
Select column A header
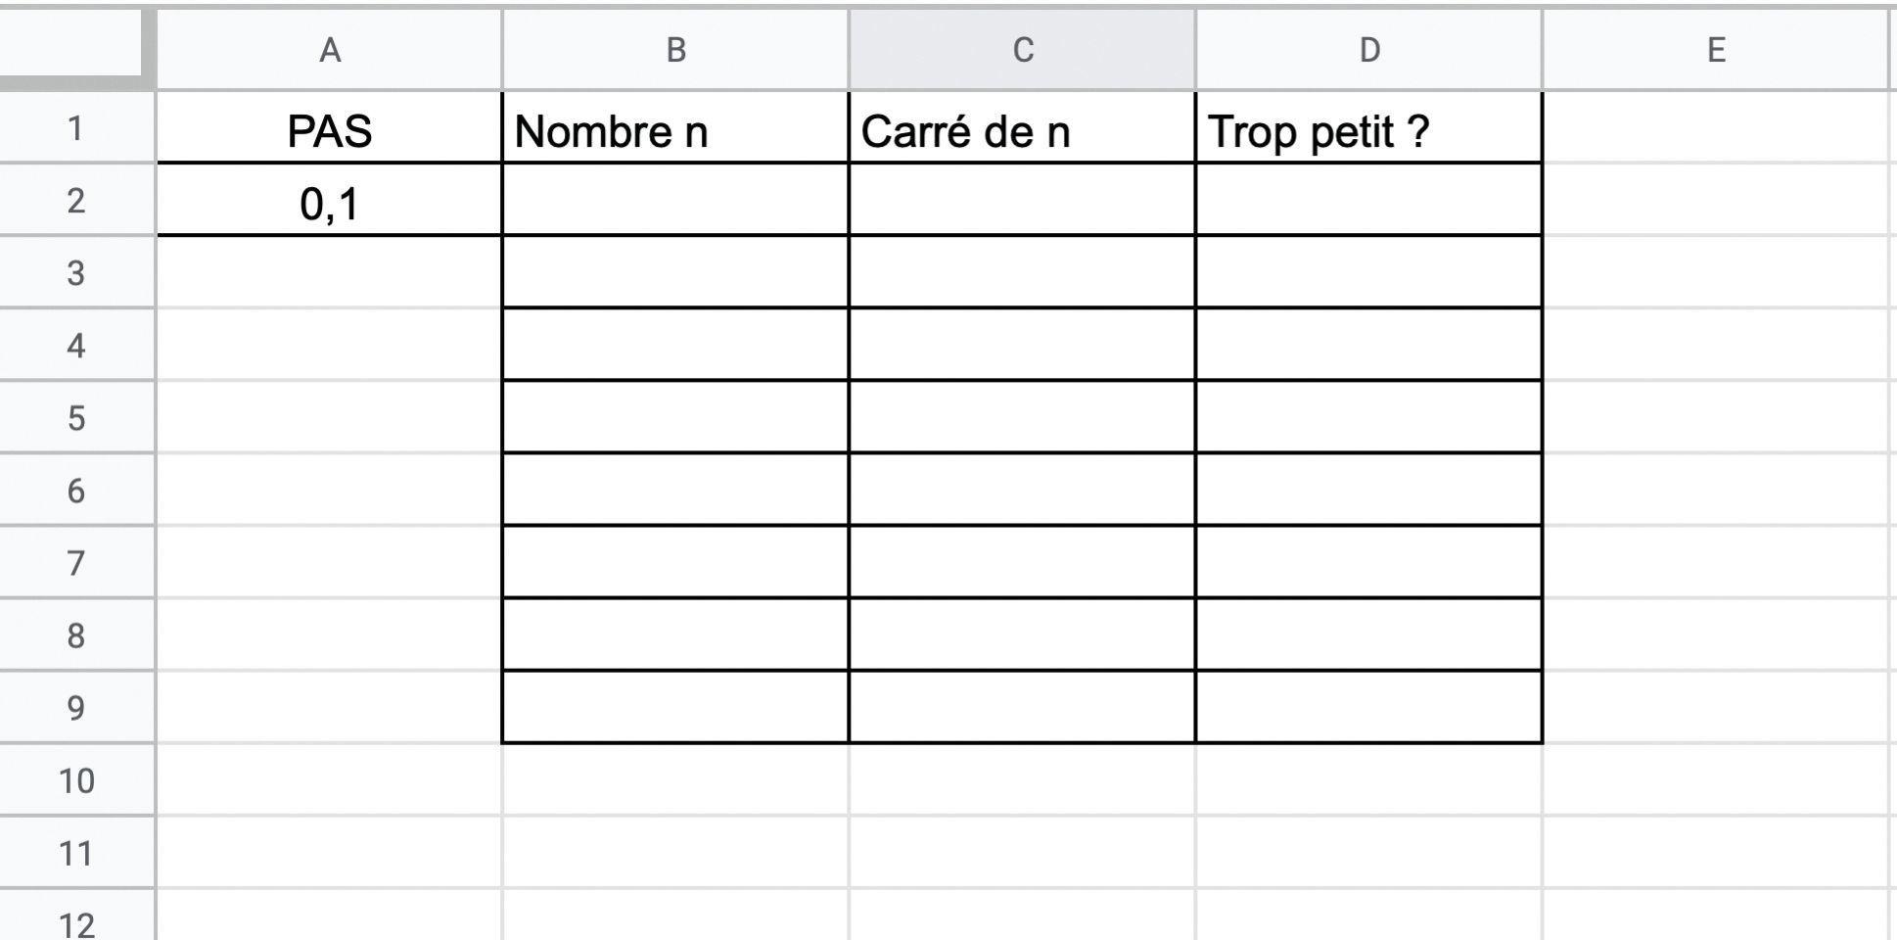click(x=330, y=50)
